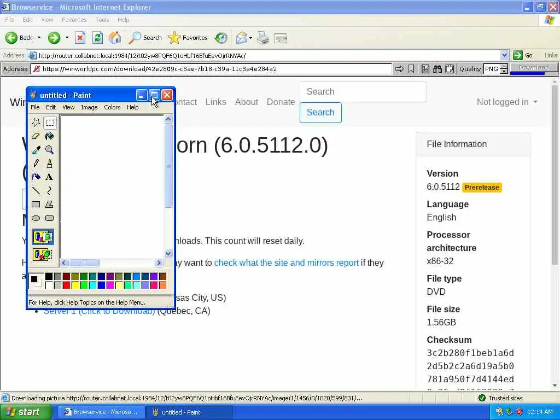This screenshot has height=420, width=560.
Task: Pick the yellow color swatch in Paint's palette
Action: (x=75, y=285)
